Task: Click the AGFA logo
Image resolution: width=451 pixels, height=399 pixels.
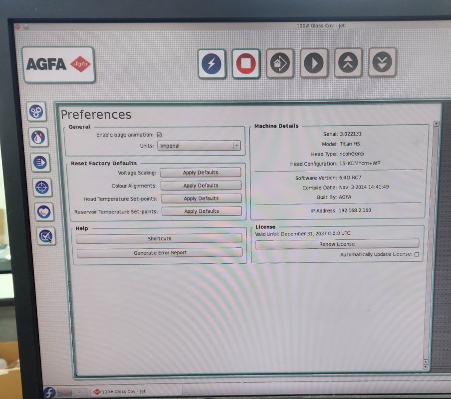Action: (58, 64)
